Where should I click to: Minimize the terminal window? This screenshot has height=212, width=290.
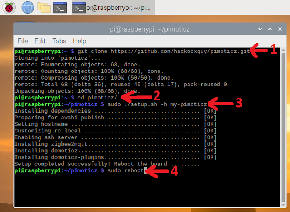(260, 29)
